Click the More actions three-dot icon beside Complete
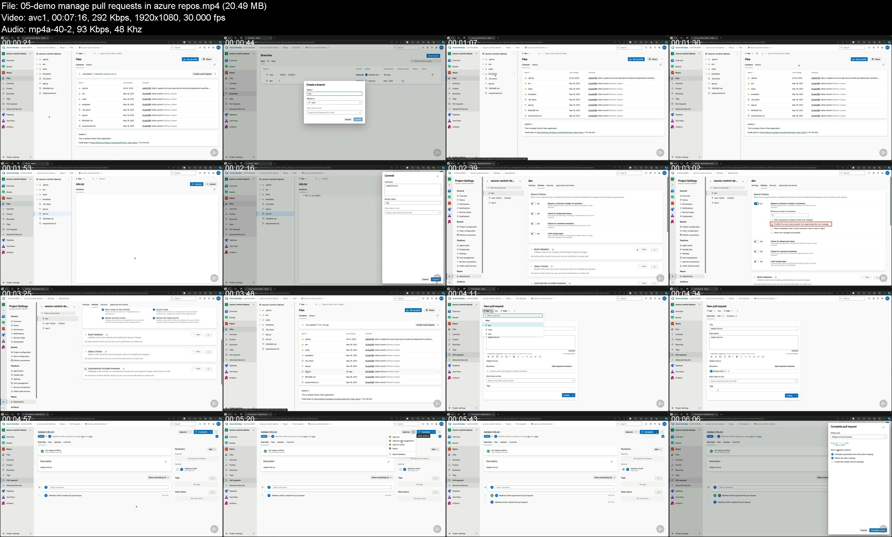Screen dimensions: 892x537 click(439, 432)
